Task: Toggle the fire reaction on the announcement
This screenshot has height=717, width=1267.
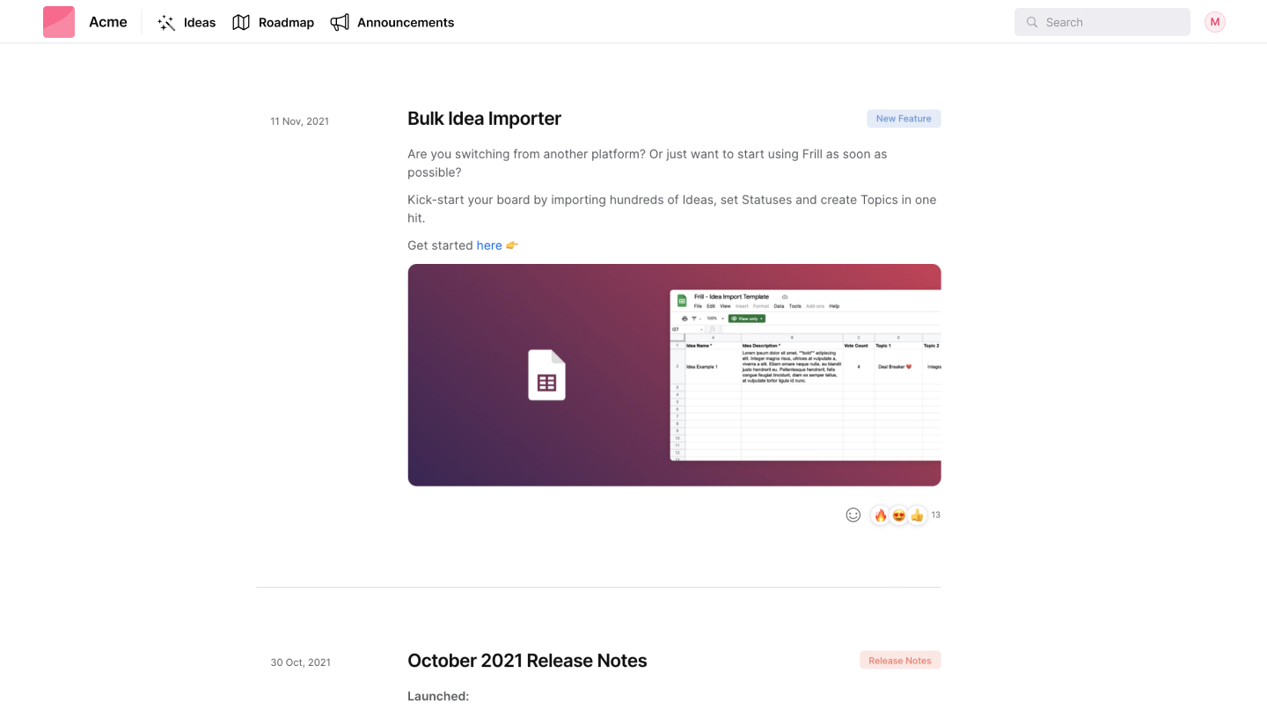Action: point(880,515)
